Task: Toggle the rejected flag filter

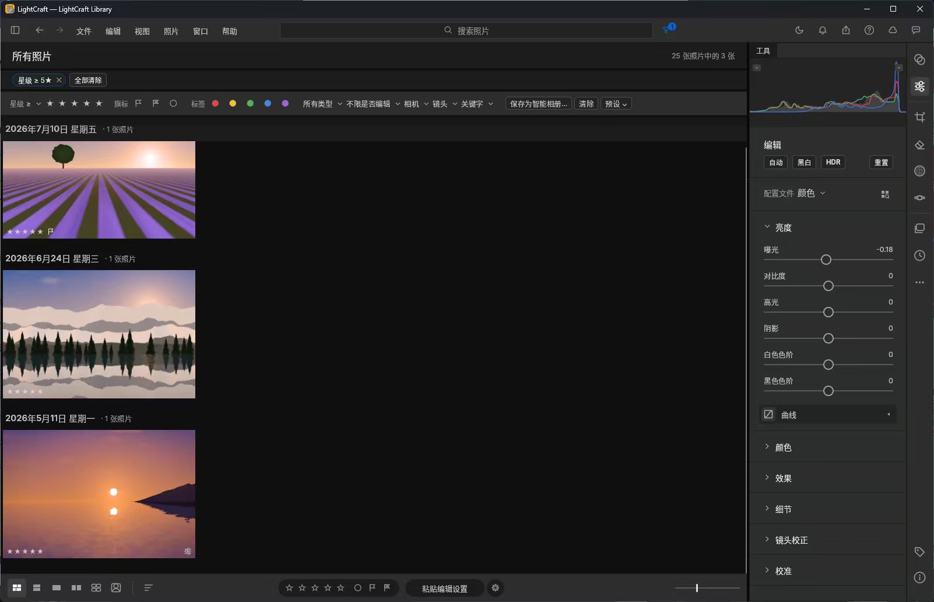Action: pyautogui.click(x=156, y=103)
